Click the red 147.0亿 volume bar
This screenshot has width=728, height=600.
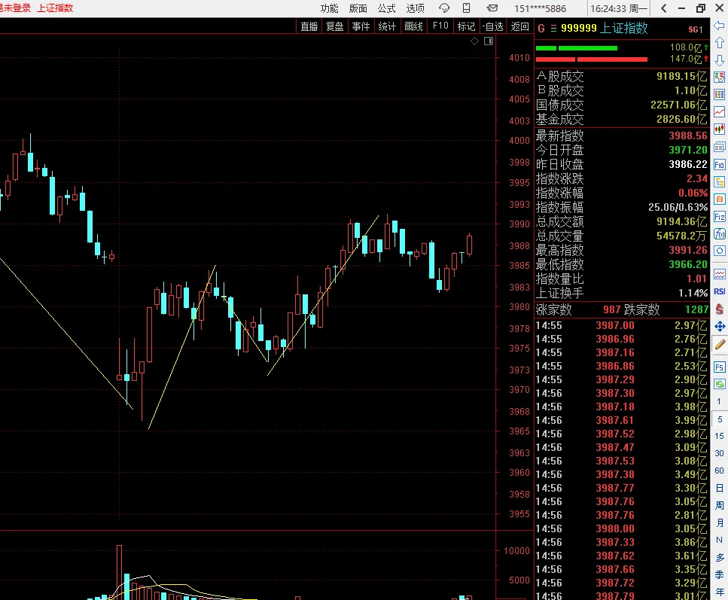(592, 59)
